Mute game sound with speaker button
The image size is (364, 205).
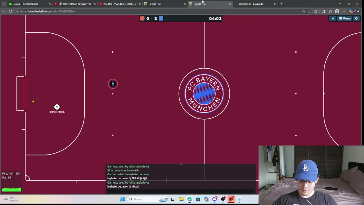333,19
